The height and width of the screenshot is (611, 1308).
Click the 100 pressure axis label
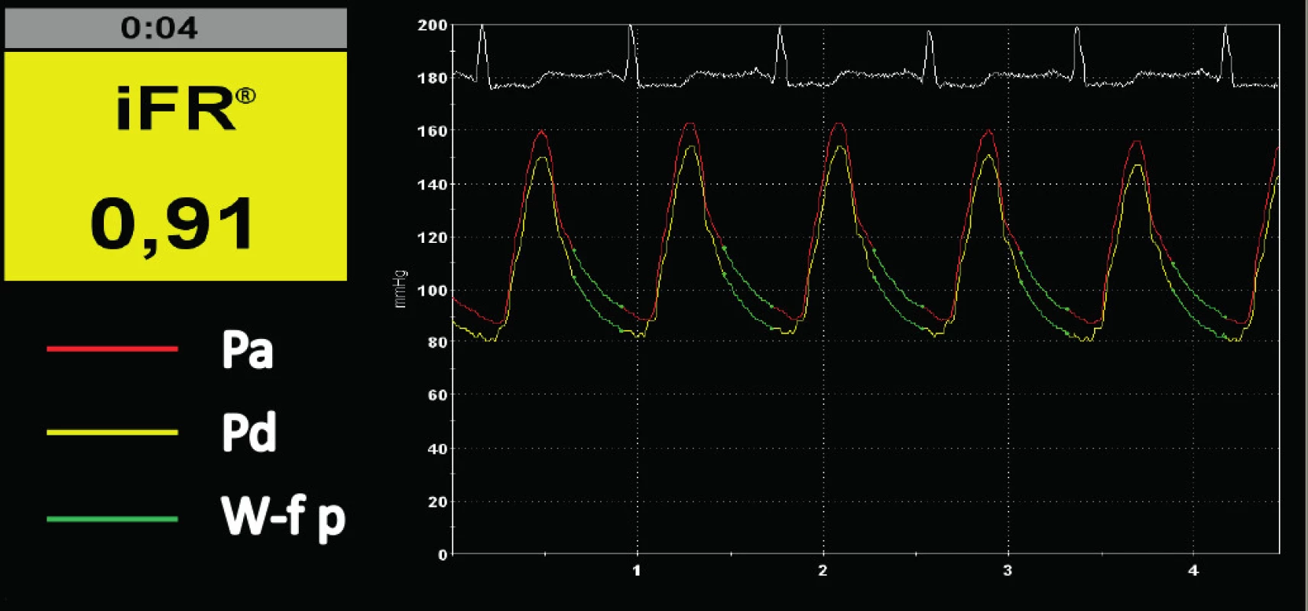coord(432,290)
